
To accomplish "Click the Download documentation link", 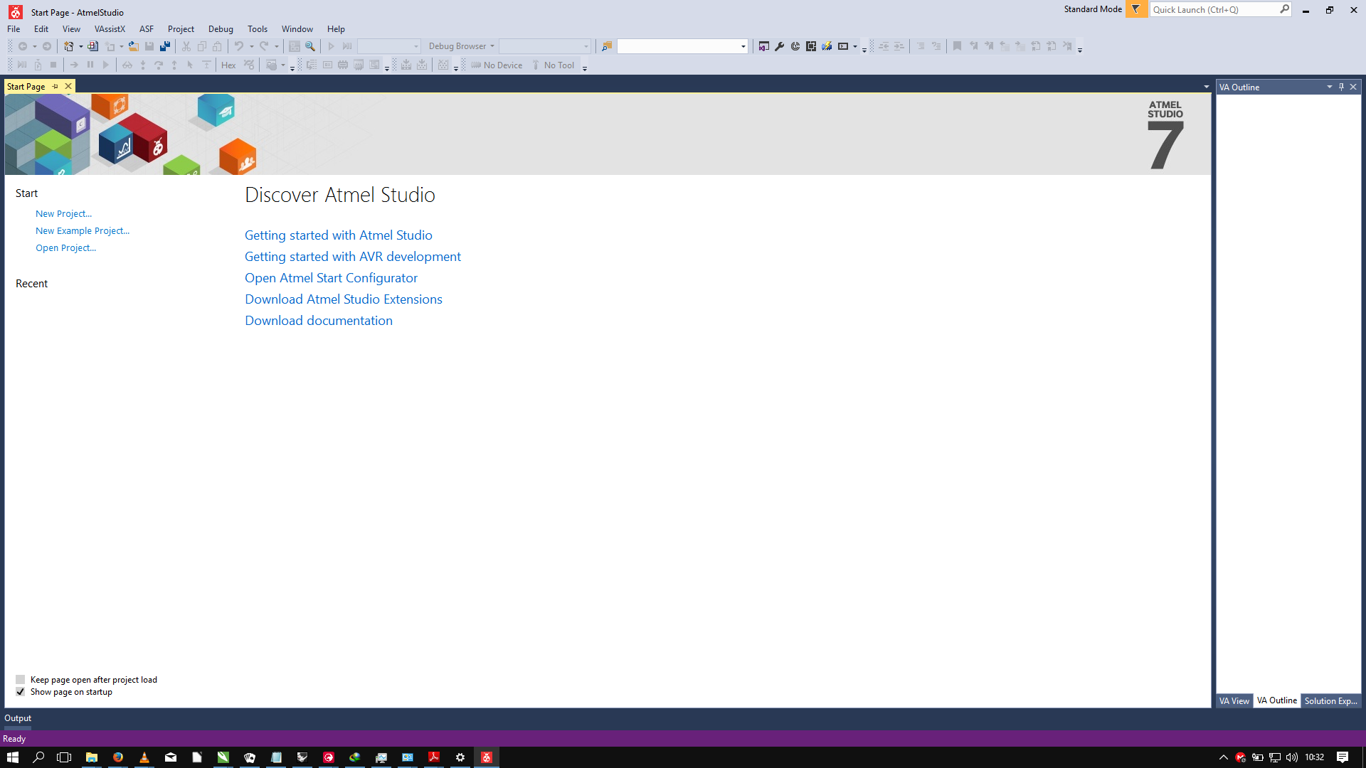I will (319, 321).
